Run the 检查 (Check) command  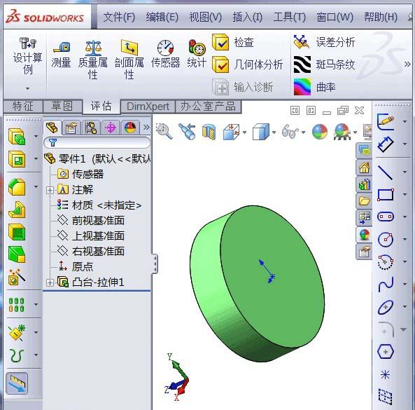coord(234,42)
